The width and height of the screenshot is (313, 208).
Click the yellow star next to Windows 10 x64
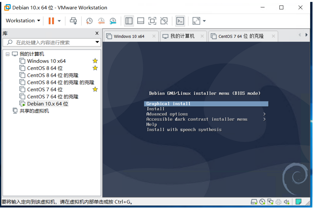tap(95, 61)
